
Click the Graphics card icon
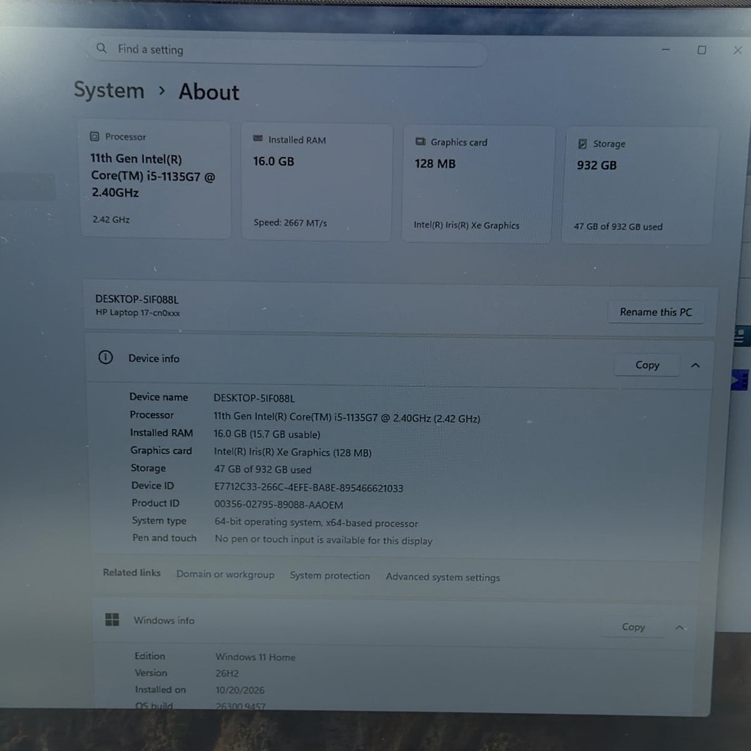pyautogui.click(x=421, y=141)
